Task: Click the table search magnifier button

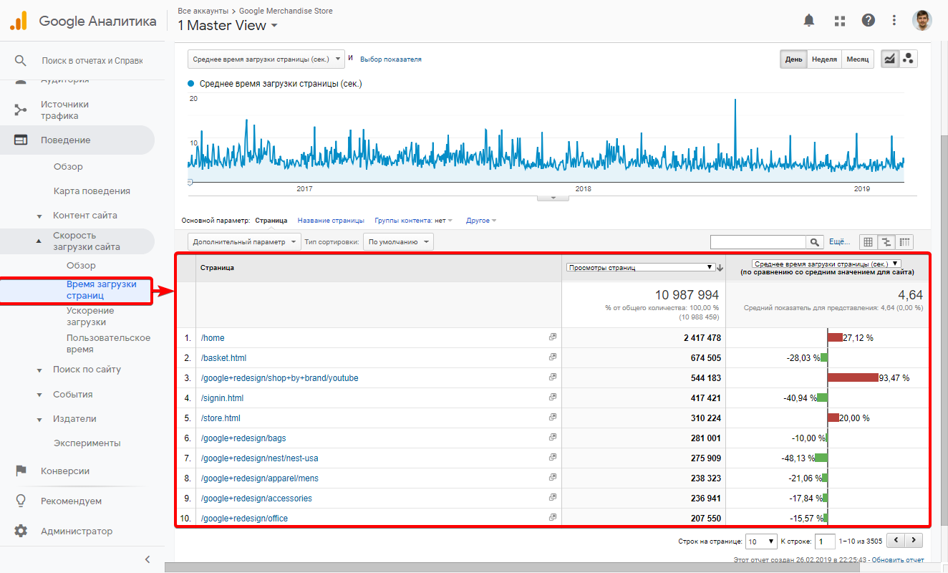Action: tap(815, 242)
